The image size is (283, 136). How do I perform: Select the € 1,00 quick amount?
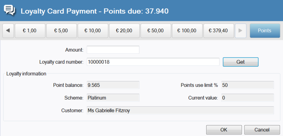(x=30, y=31)
